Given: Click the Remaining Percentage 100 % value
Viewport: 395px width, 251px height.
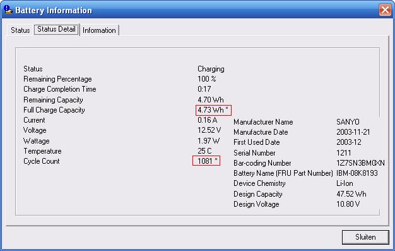Looking at the screenshot, I should (207, 79).
